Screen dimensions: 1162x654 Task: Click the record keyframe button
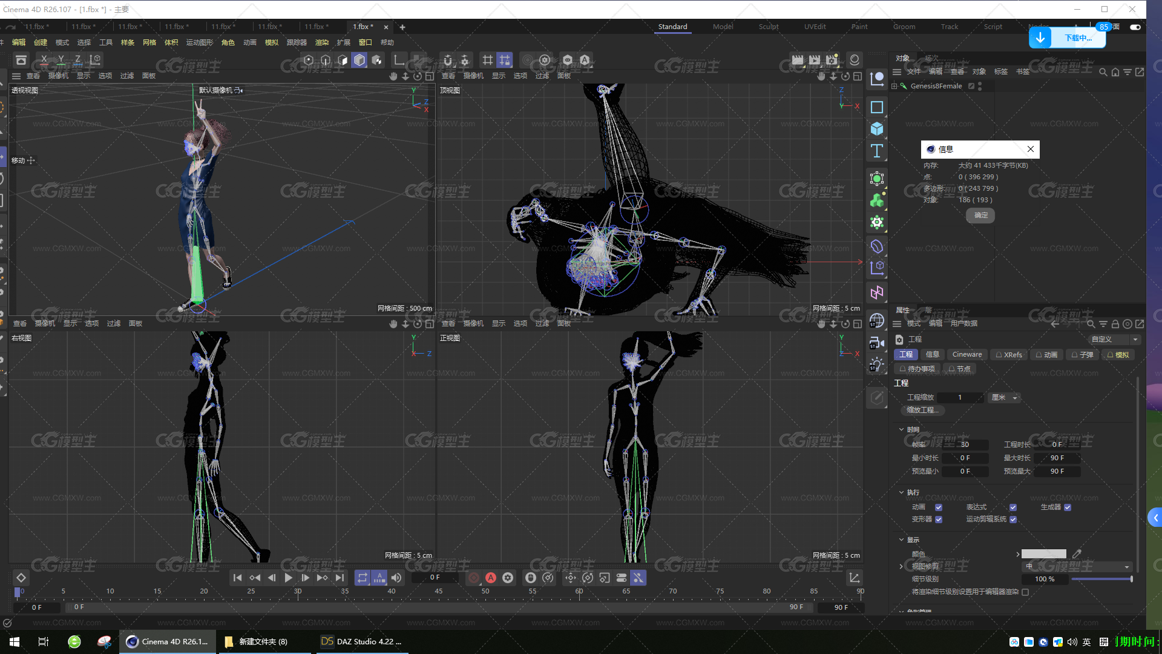(474, 578)
